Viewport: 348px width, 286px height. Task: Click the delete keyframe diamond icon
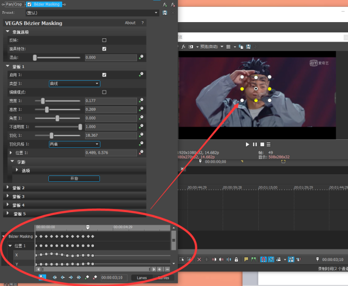click(95, 277)
